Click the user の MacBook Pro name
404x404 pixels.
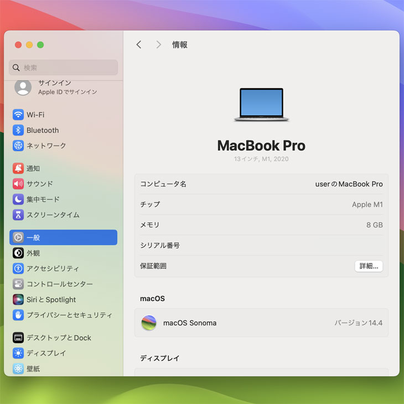point(349,184)
